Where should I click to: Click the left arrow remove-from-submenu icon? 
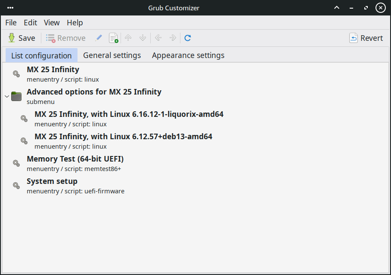(x=158, y=38)
